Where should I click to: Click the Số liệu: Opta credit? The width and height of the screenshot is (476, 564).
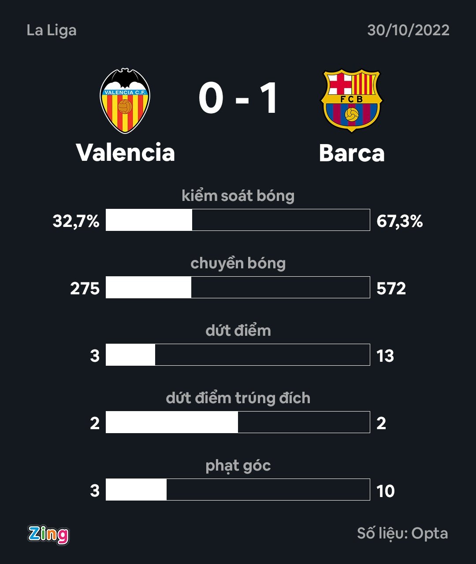[402, 534]
